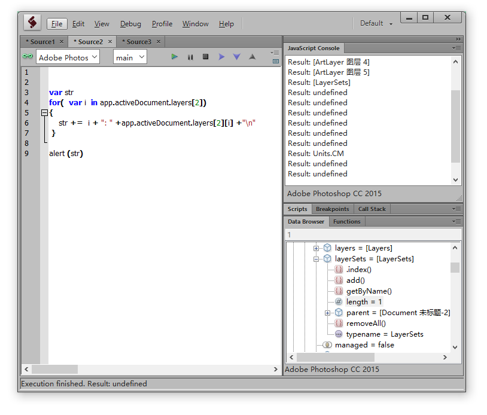Screen dimensions: 487x415
Task: Click the typename property icon
Action: (x=339, y=334)
